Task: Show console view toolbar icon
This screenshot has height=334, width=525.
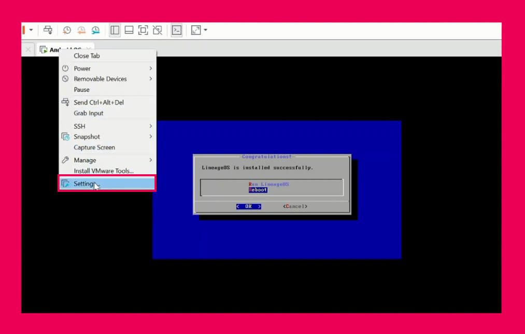Action: pos(176,30)
